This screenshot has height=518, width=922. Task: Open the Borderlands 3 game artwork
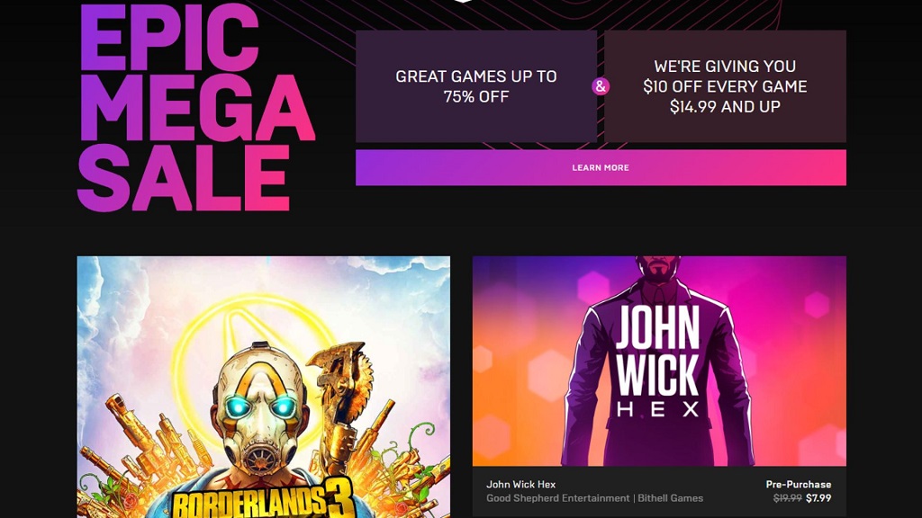click(x=264, y=387)
